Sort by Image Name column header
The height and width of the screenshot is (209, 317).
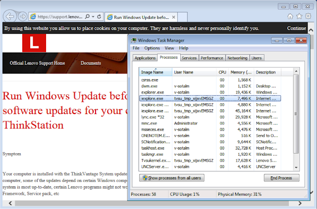[156, 72]
